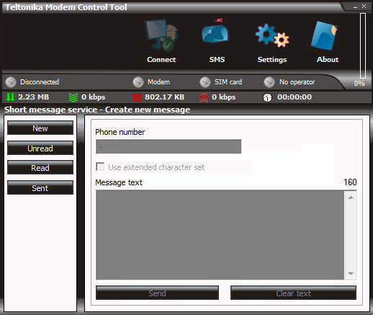The width and height of the screenshot is (373, 315).
Task: Select the About label in top menu
Action: pos(328,60)
